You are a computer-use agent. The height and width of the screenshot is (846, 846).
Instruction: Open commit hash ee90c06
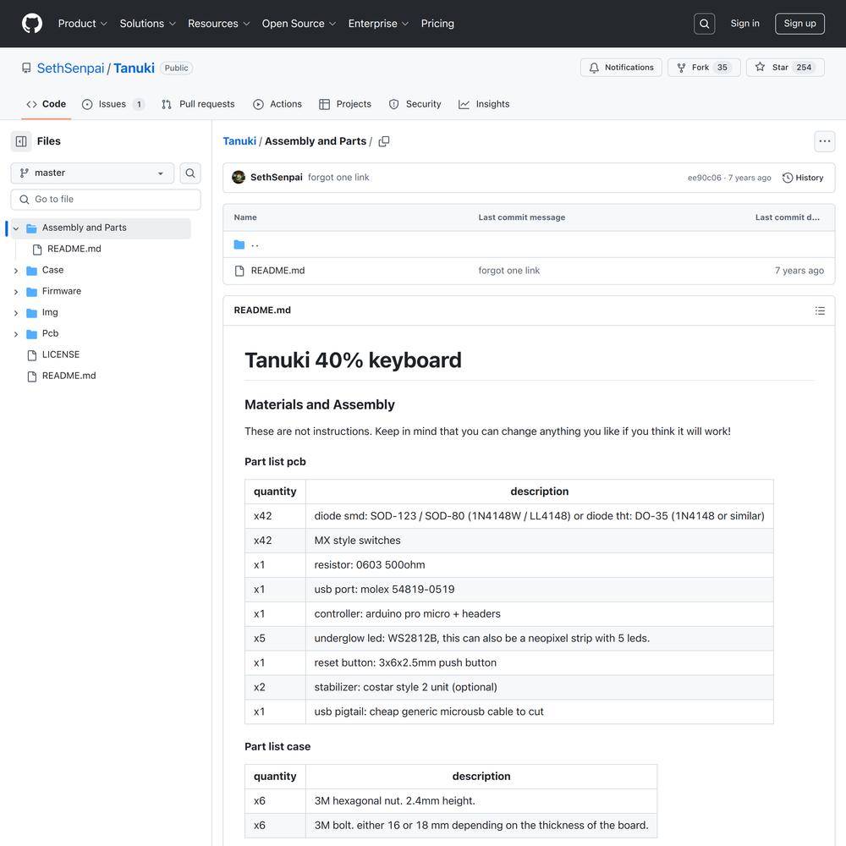(x=704, y=178)
